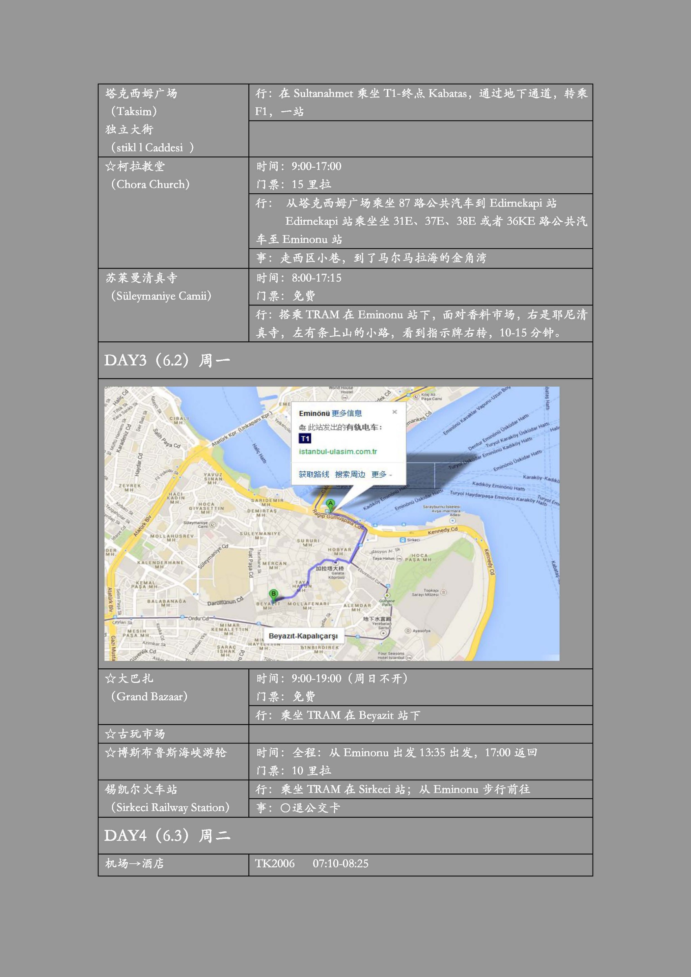Click 搜索周边 to search nearby
The image size is (691, 977).
[350, 474]
